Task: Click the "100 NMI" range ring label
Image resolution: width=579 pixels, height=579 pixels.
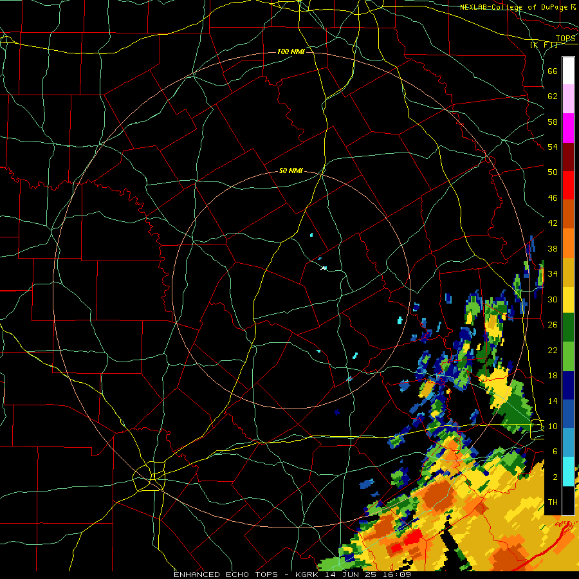Action: tap(291, 51)
